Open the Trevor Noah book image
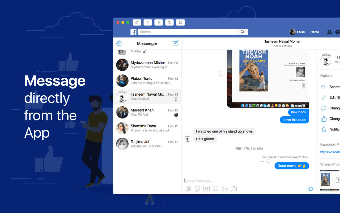Image resolution: width=340 pixels, height=213 pixels. coord(268,79)
